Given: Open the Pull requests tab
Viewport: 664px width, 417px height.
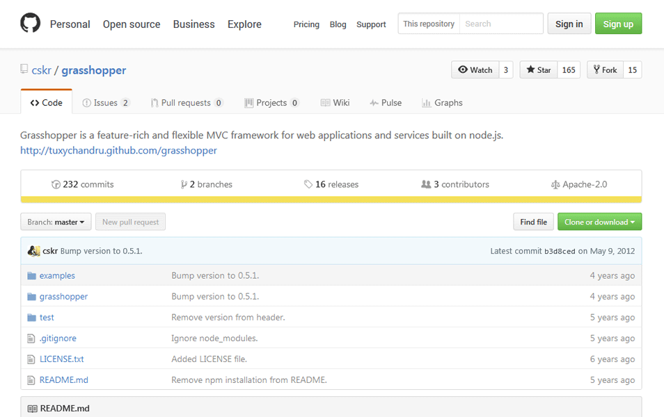Looking at the screenshot, I should (x=187, y=103).
